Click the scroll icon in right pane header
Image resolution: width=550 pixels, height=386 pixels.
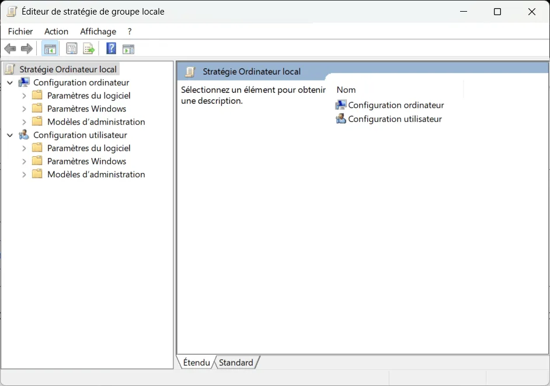(x=190, y=72)
